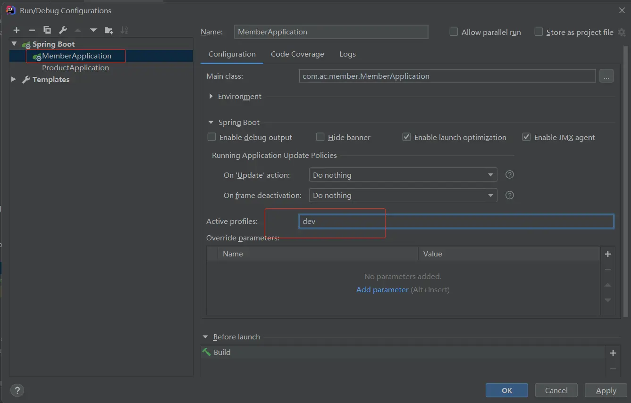Screen dimensions: 631x403
Task: Add a Before launch task
Action: click(x=613, y=353)
